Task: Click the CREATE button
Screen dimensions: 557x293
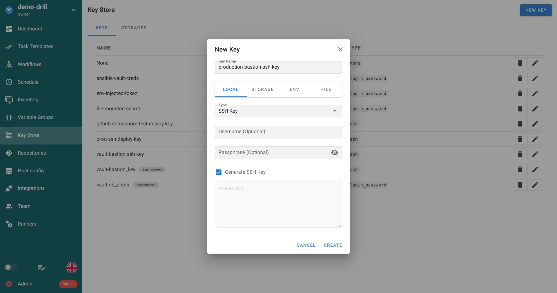Action: point(333,245)
